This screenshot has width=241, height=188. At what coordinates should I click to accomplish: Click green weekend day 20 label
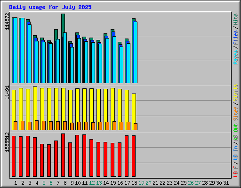148,183
